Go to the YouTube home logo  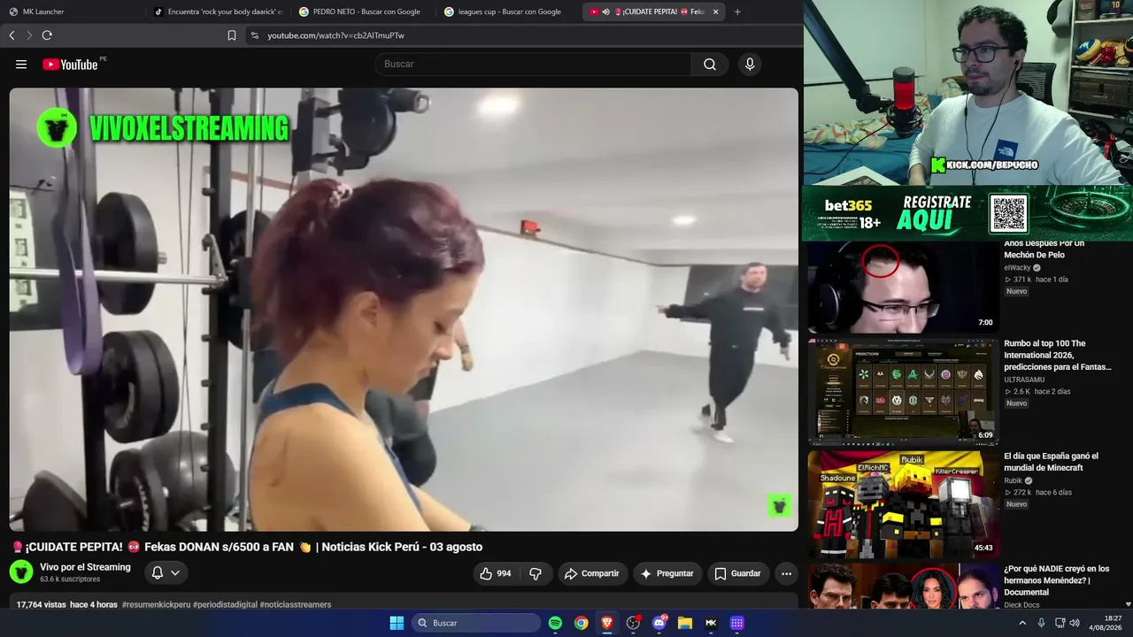coord(70,65)
